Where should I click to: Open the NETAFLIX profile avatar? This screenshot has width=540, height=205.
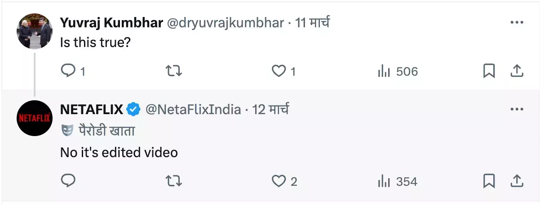35,118
